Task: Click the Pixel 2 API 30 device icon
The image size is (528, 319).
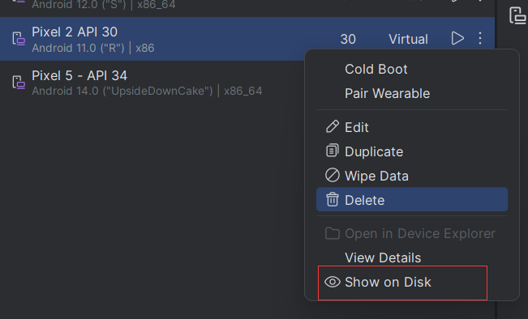Action: 19,39
